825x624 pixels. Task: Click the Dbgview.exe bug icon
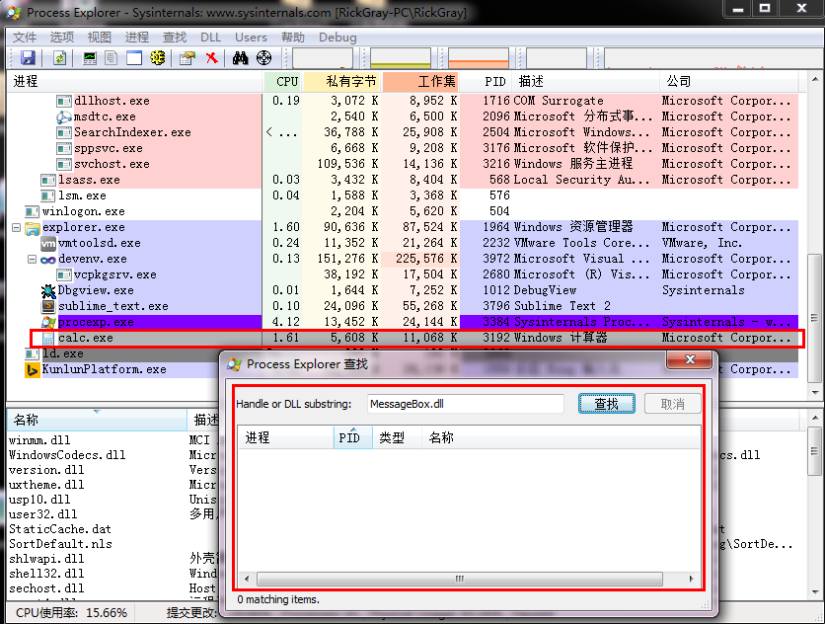[48, 290]
